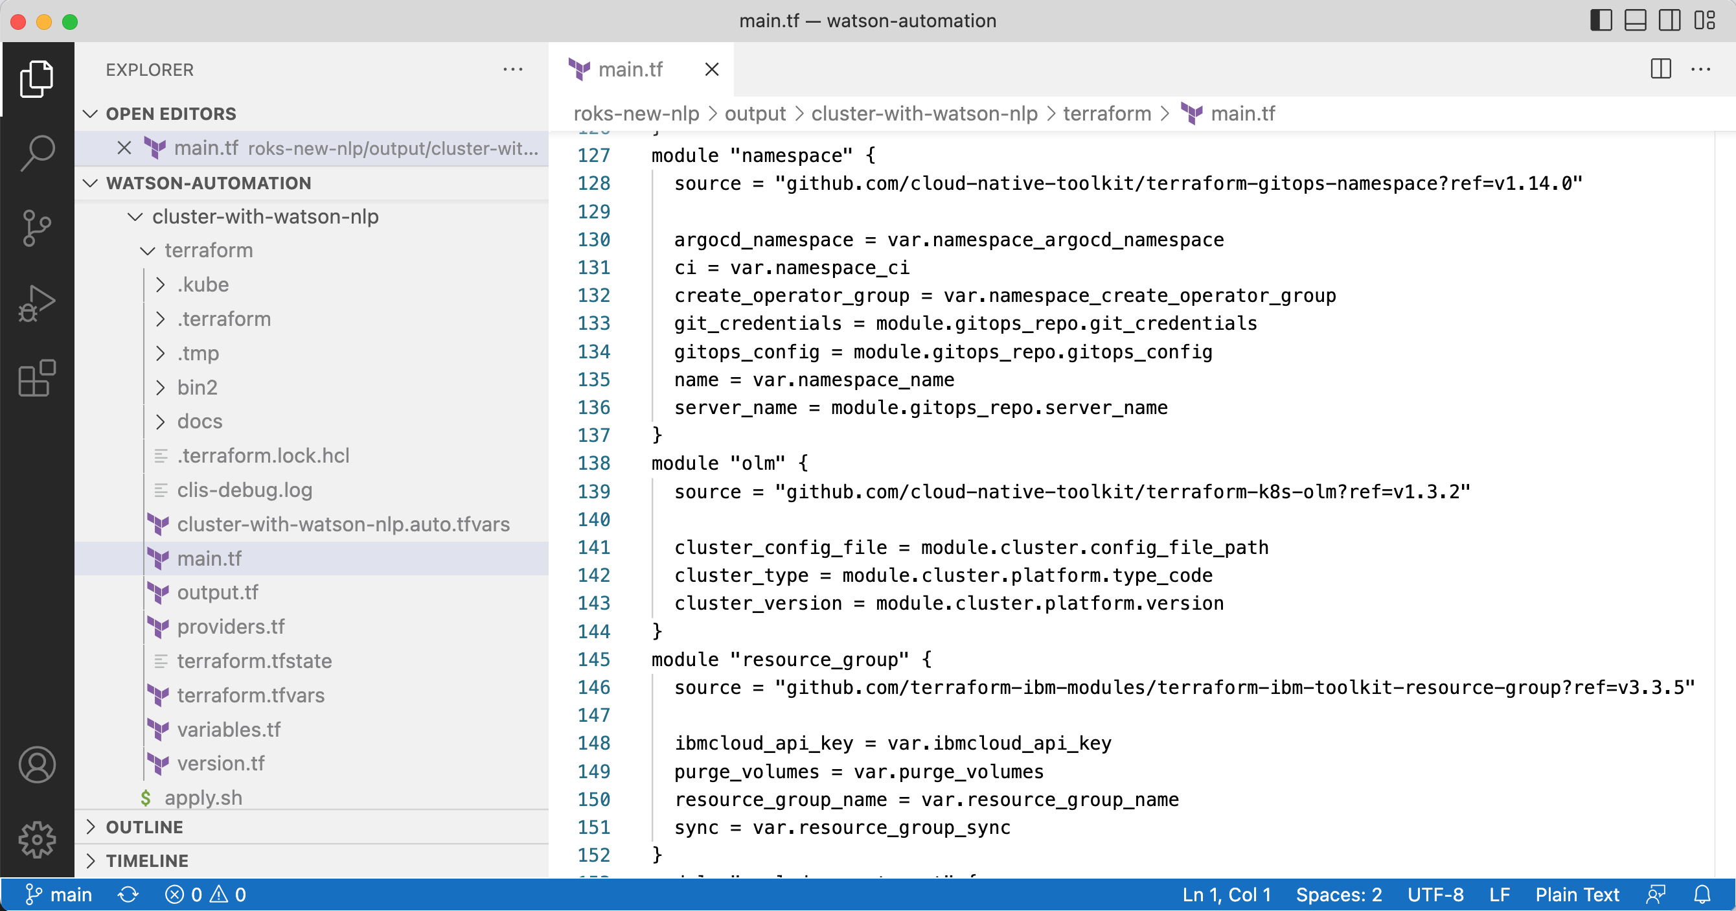Screen dimensions: 1736x911
Task: Open the Search view in activity bar
Action: click(37, 153)
